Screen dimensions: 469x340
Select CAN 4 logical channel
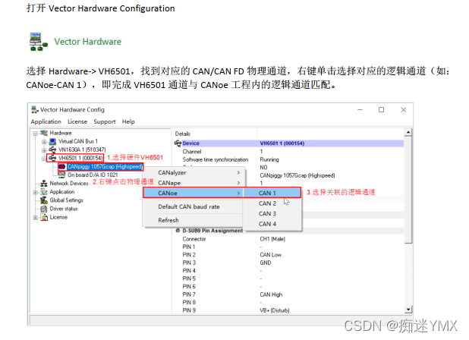[272, 224]
